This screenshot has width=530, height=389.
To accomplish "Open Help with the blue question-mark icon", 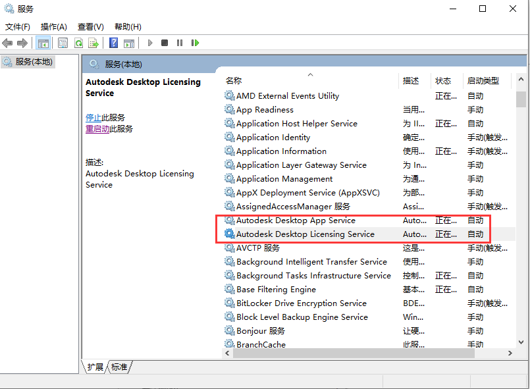I will point(113,43).
